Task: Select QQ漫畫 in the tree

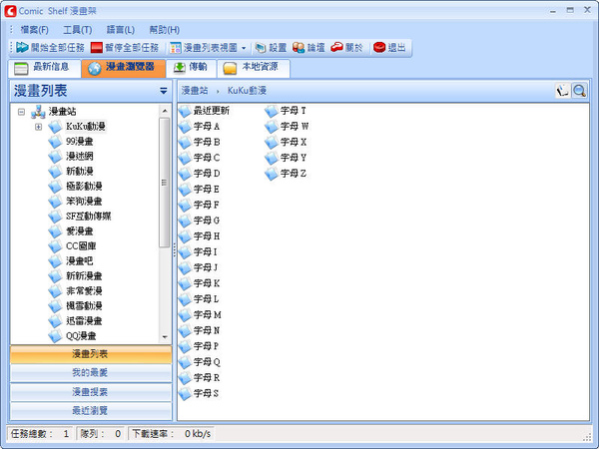Action: point(81,336)
